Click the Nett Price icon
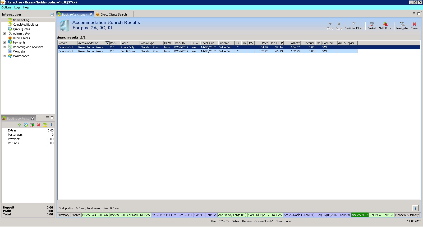The height and width of the screenshot is (227, 423). coord(385,24)
